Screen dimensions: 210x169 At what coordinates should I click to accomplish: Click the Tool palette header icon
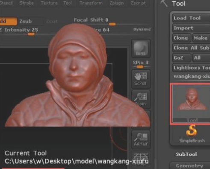tap(164, 3)
